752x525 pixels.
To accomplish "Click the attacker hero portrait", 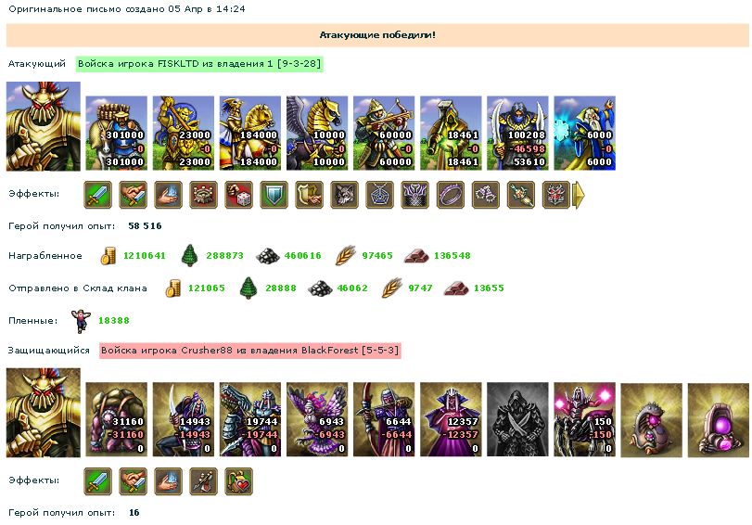I will [44, 126].
